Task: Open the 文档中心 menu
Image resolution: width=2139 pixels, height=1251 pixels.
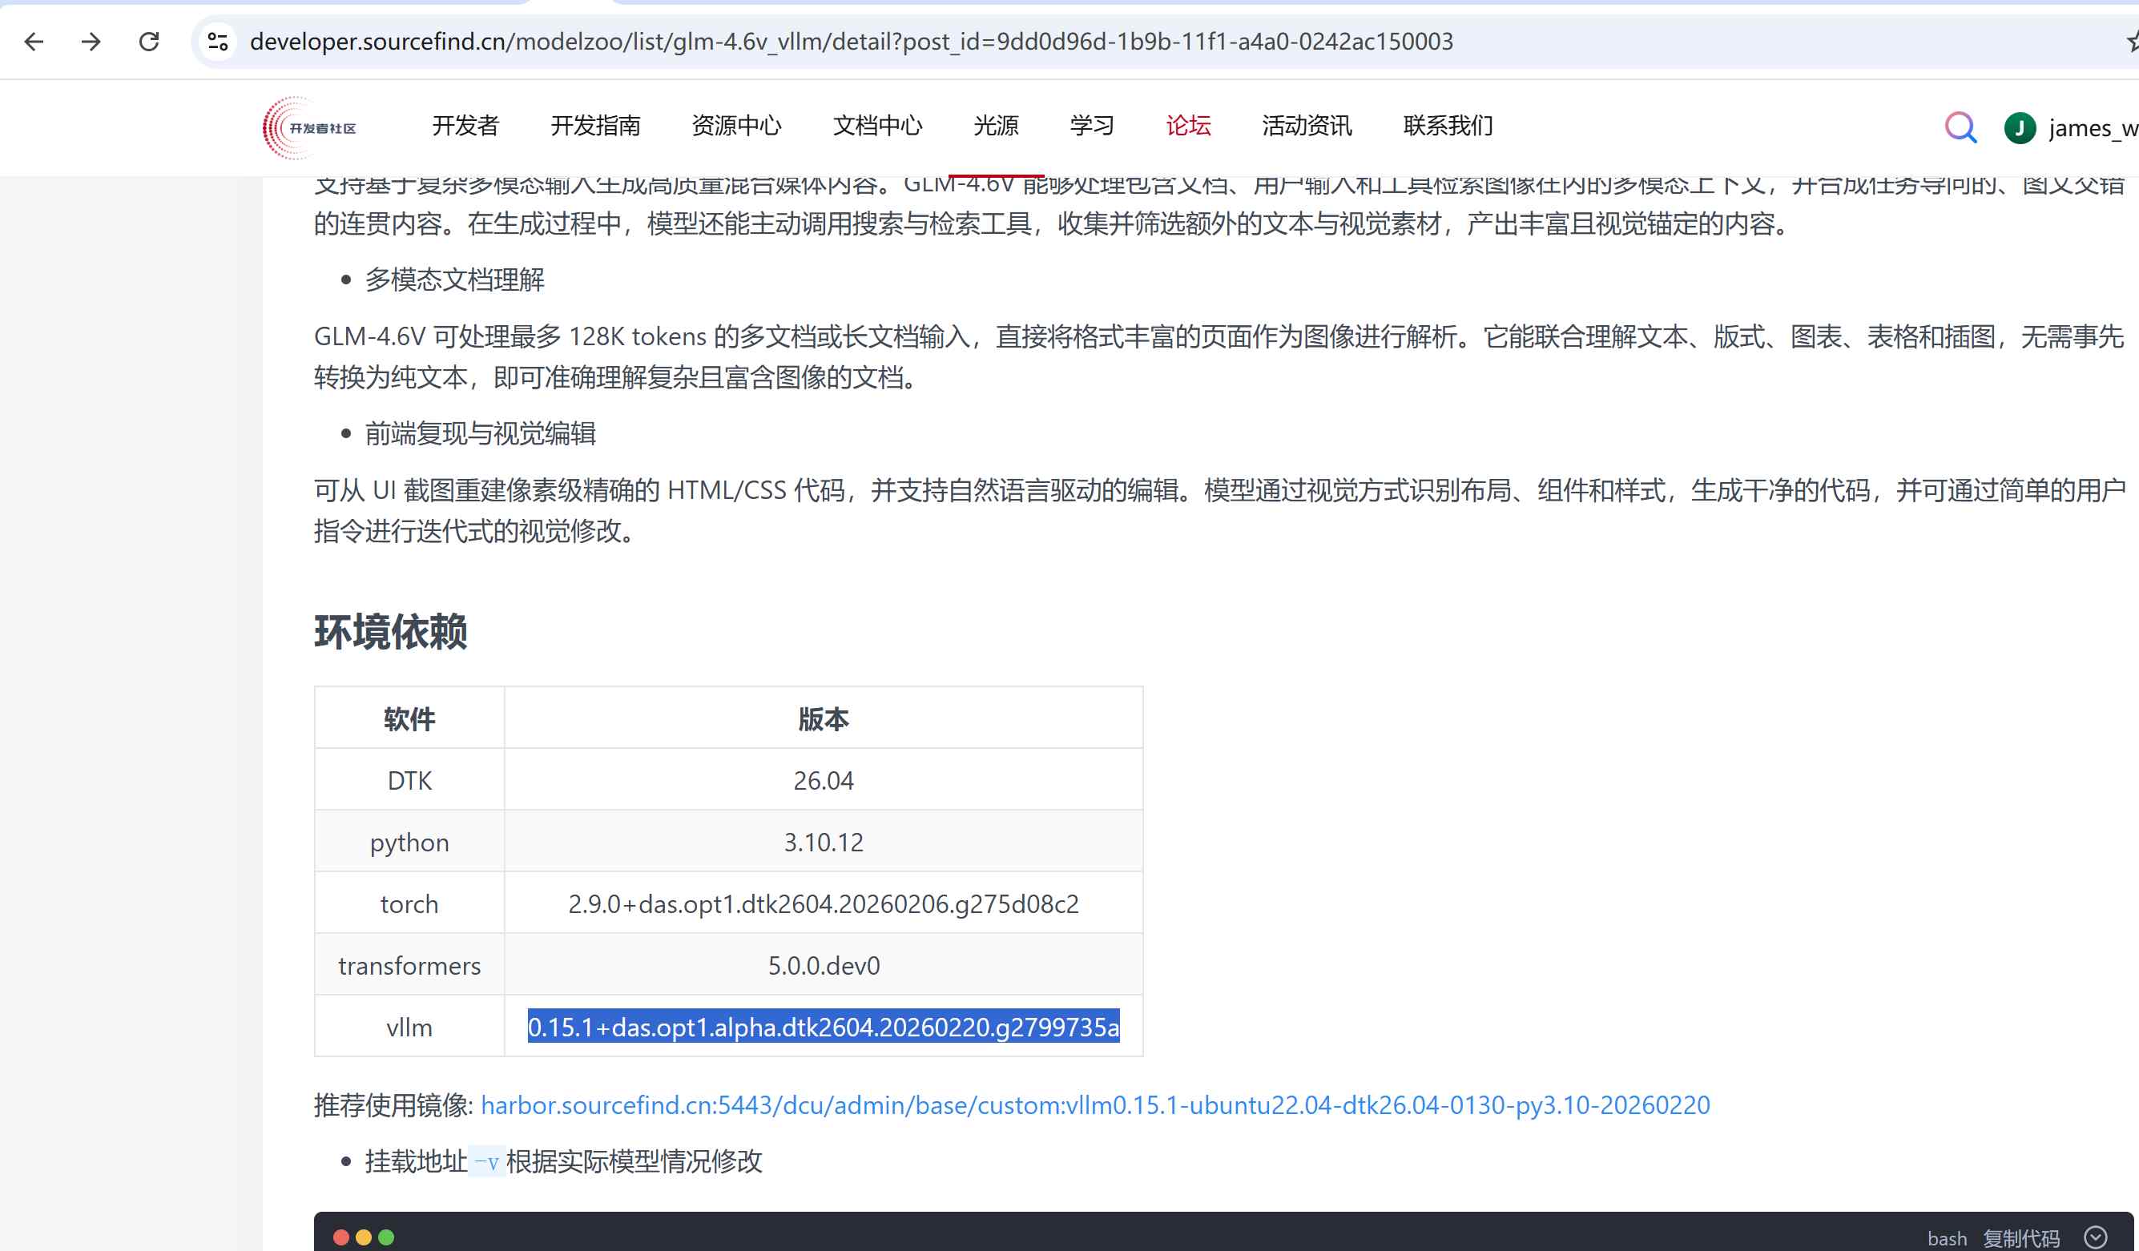Action: (x=876, y=126)
